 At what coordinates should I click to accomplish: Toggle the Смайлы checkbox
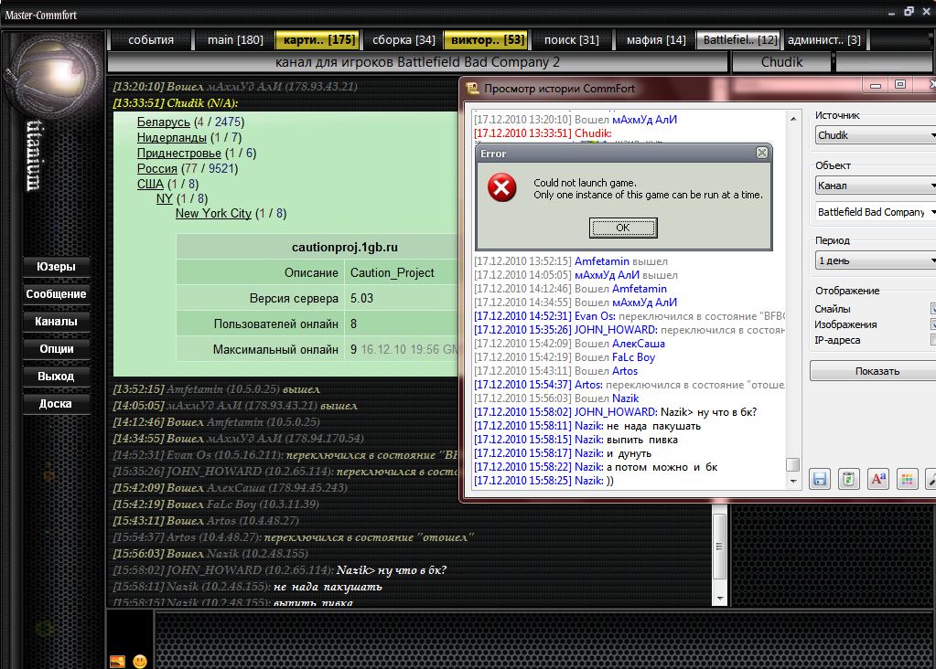(x=932, y=309)
